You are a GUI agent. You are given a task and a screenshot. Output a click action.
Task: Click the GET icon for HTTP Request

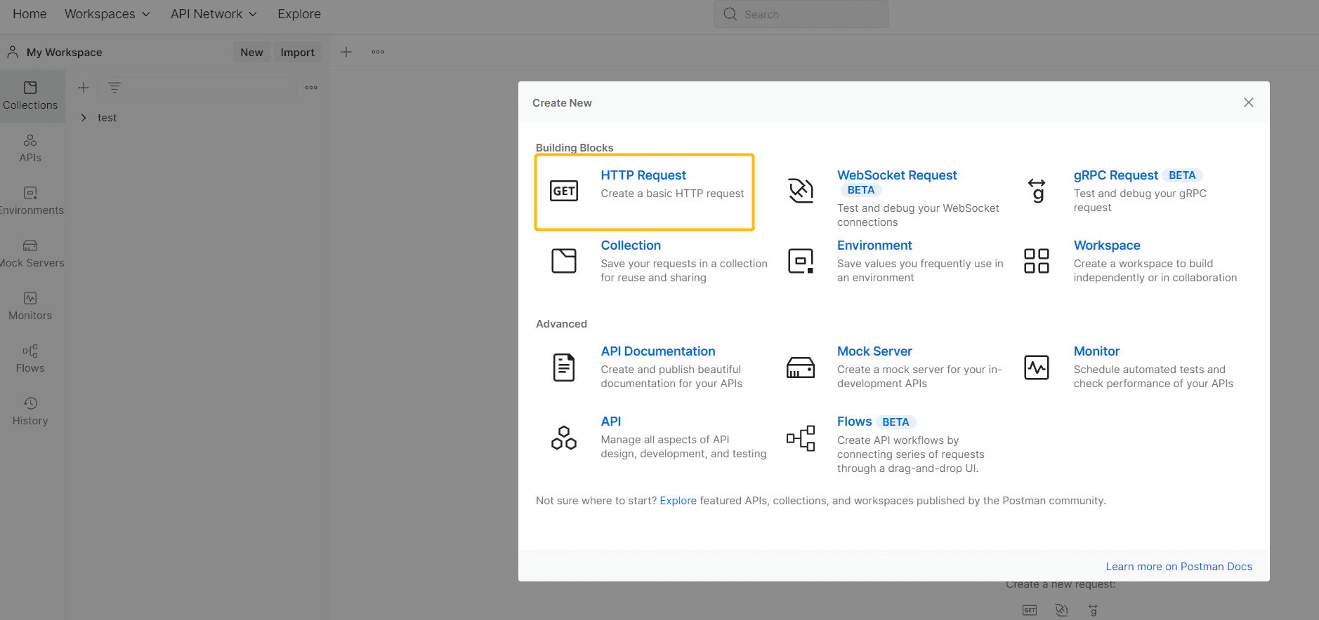pos(564,191)
